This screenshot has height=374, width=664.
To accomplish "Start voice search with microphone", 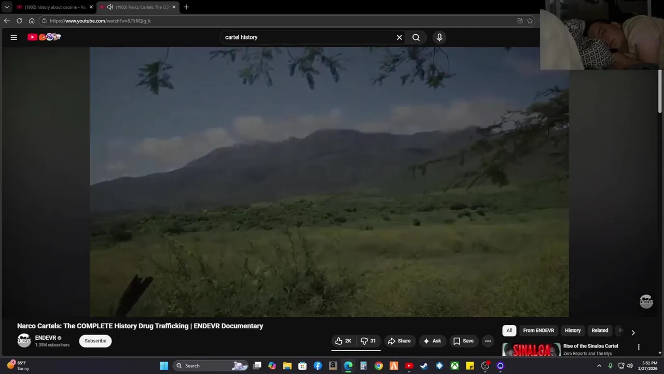I will tap(439, 37).
